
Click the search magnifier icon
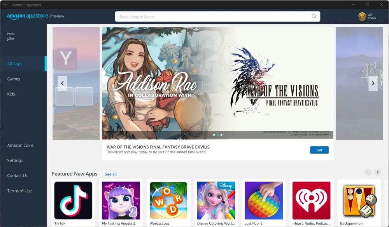coord(314,16)
